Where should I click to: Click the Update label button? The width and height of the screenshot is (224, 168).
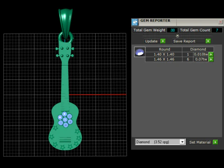[x=151, y=41]
